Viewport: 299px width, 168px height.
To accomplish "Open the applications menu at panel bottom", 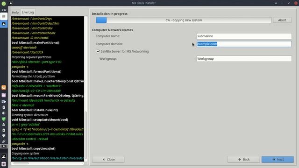I will point(4,164).
